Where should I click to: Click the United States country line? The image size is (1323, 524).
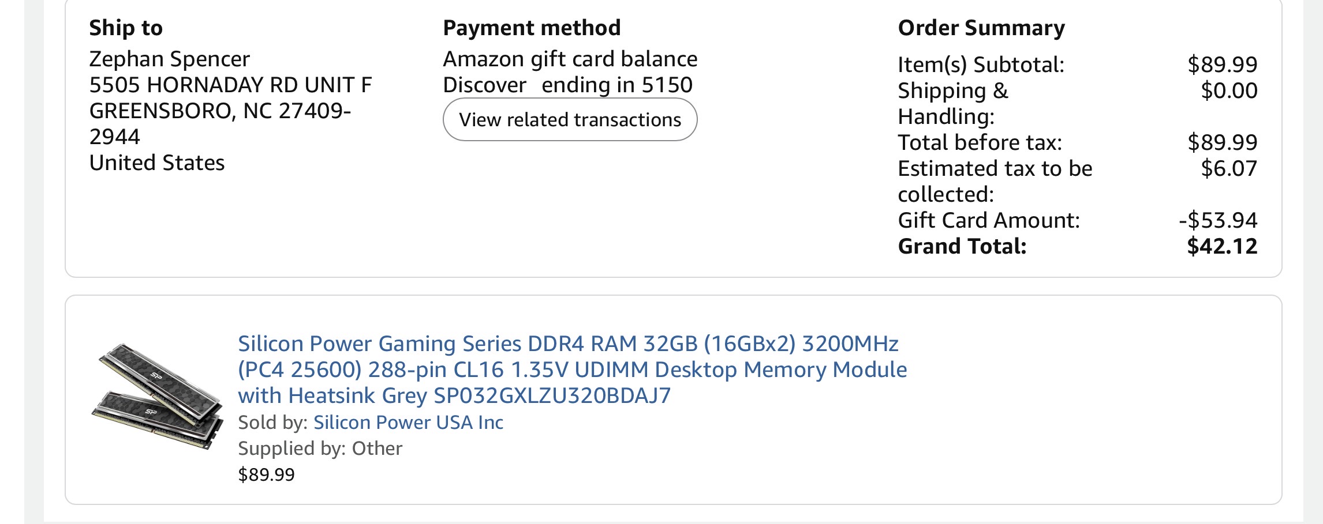(x=156, y=163)
